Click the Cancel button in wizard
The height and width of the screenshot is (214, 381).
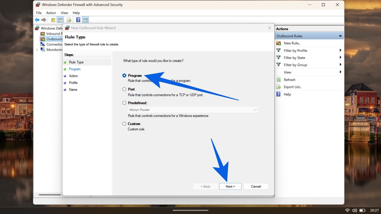click(256, 186)
